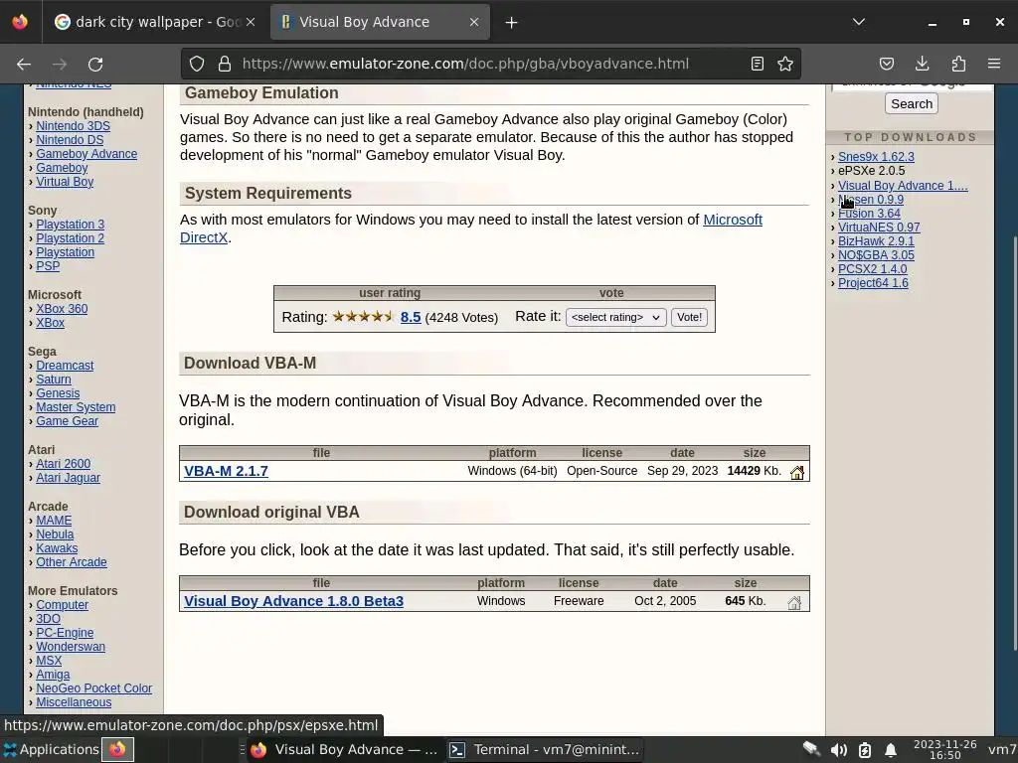Image resolution: width=1018 pixels, height=763 pixels.
Task: Open Project64 1.6 top download
Action: tap(873, 283)
